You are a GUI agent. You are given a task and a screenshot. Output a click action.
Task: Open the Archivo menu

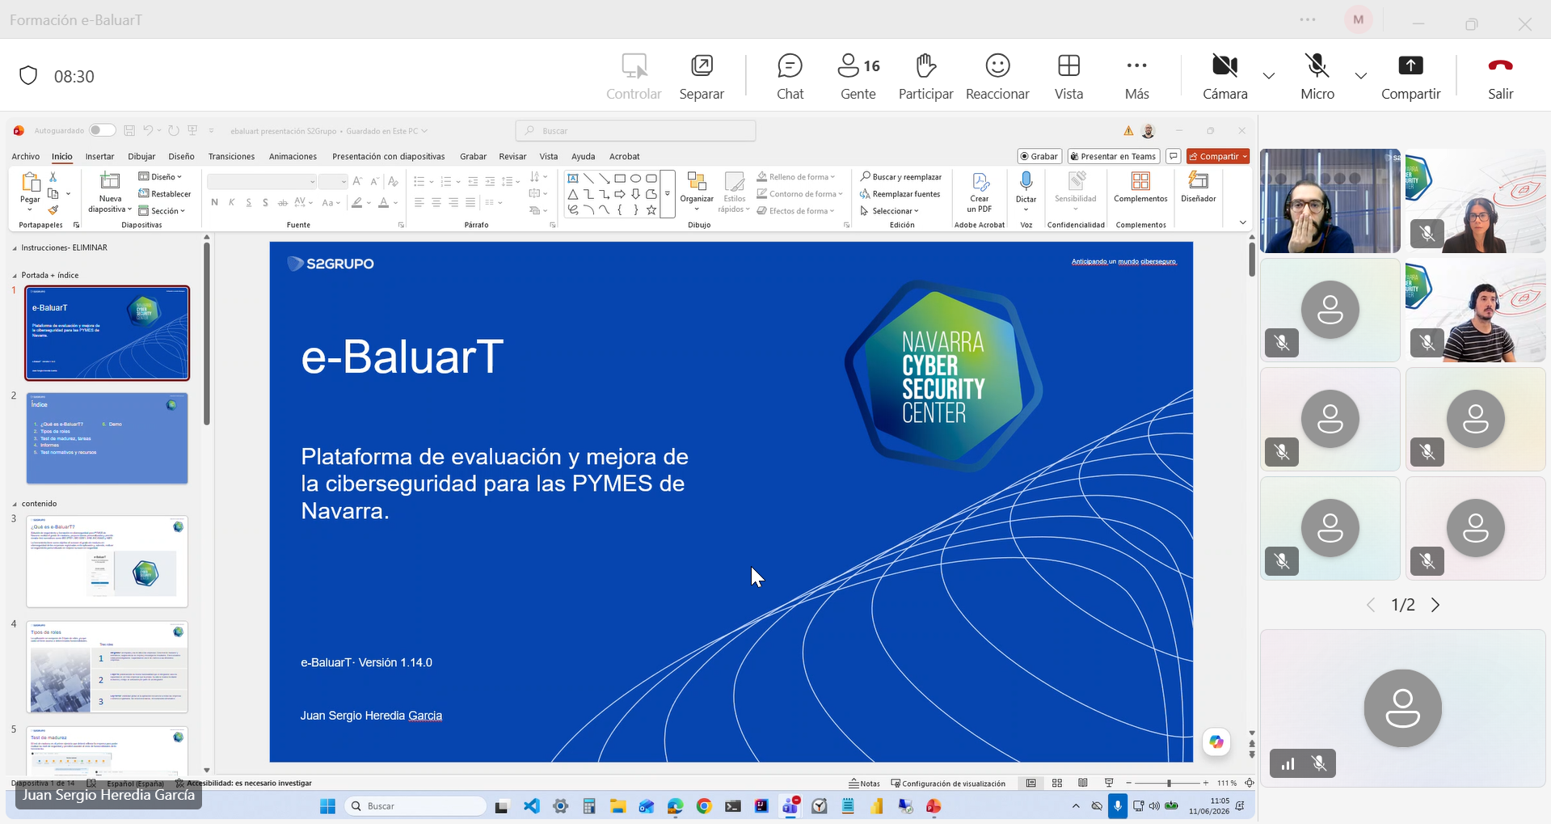tap(25, 156)
